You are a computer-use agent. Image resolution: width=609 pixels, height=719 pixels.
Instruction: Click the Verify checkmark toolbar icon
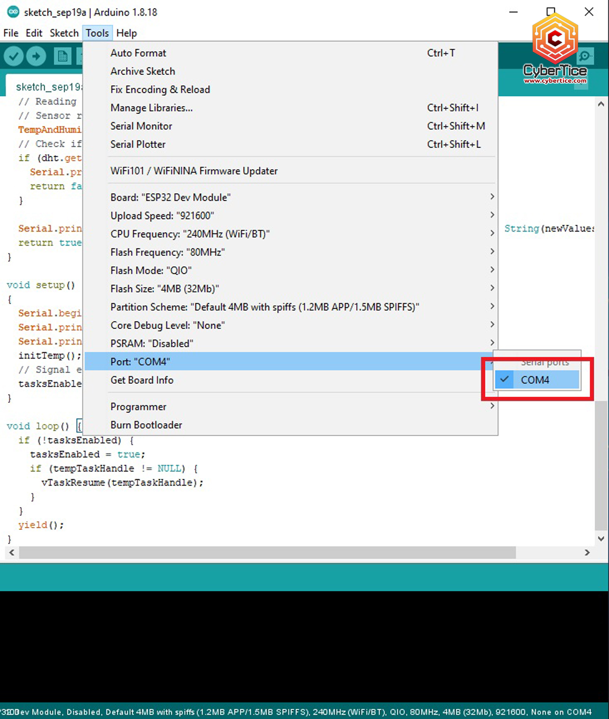click(13, 56)
